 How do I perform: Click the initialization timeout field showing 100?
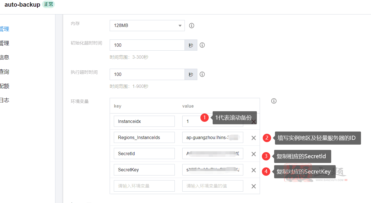tap(147, 45)
